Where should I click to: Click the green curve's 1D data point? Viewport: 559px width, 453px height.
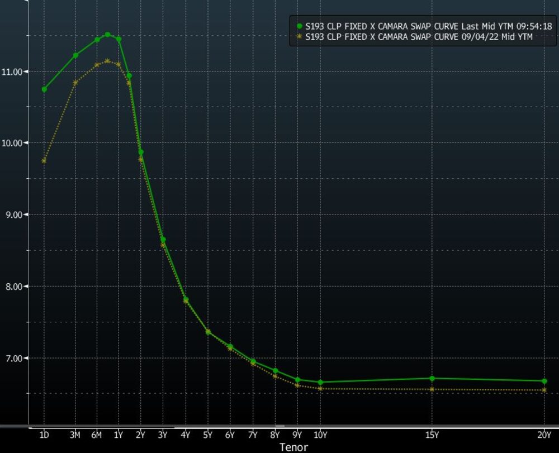(x=44, y=89)
